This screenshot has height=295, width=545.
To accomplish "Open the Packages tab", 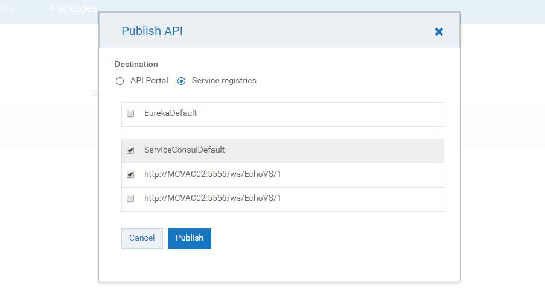I will [74, 8].
